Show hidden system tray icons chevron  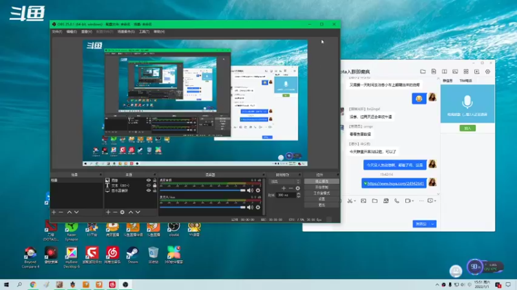point(438,285)
